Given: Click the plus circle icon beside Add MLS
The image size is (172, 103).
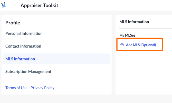Looking at the screenshot, I should click(122, 45).
